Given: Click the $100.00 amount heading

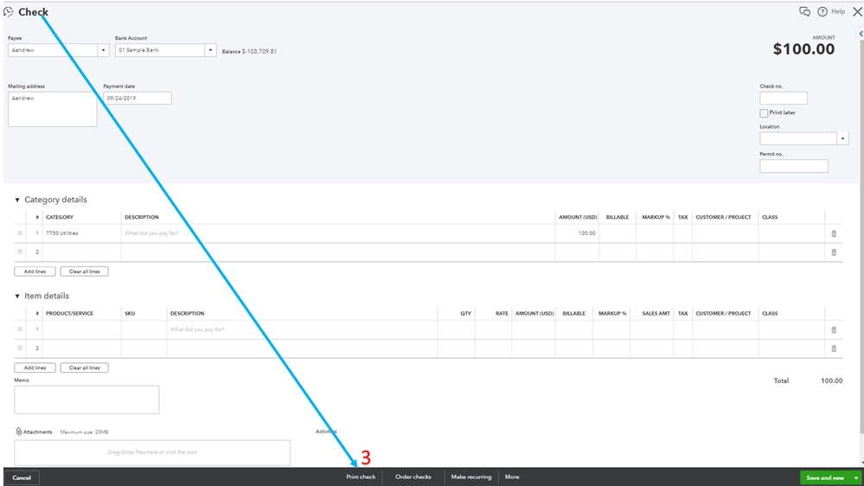Looking at the screenshot, I should tap(803, 49).
